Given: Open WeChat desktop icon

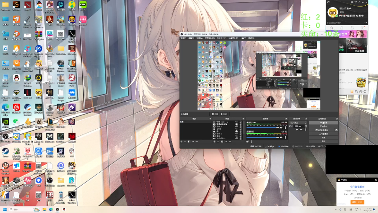Looking at the screenshot, I should click(x=17, y=122).
